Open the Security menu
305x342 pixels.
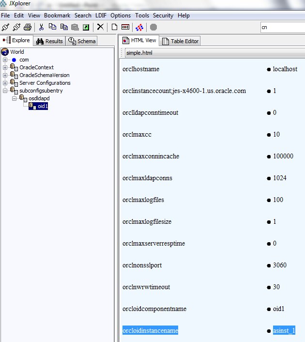pyautogui.click(x=163, y=16)
